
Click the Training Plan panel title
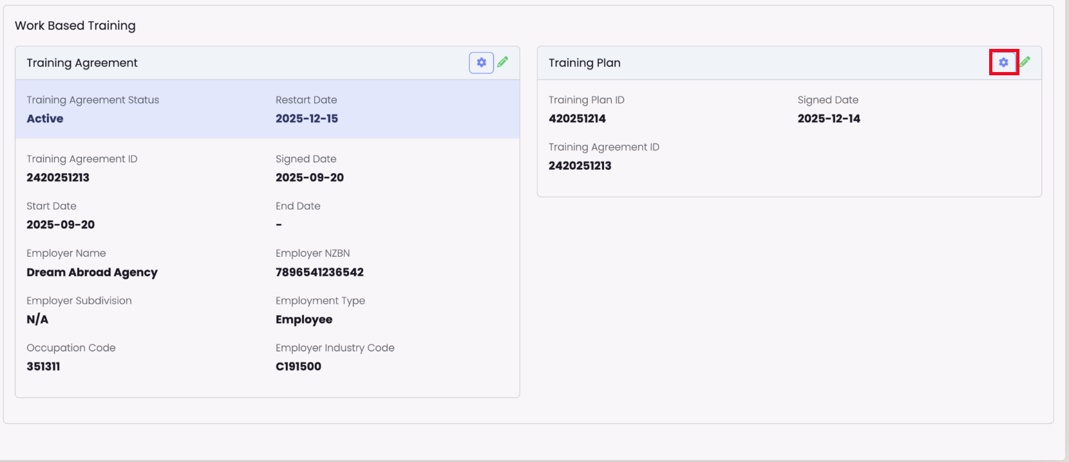click(584, 62)
